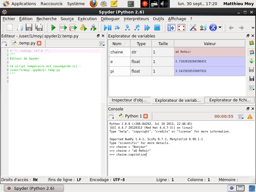Open editor tab list browser button

click(4, 44)
